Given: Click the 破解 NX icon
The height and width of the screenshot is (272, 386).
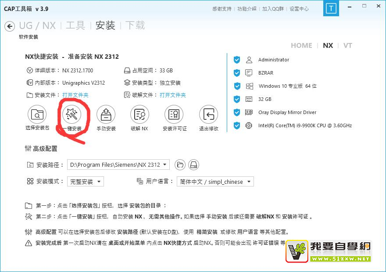Looking at the screenshot, I should click(x=139, y=115).
